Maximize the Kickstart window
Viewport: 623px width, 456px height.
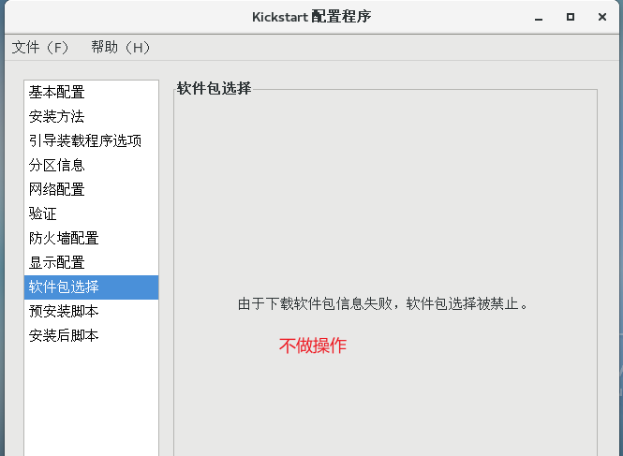(x=571, y=17)
